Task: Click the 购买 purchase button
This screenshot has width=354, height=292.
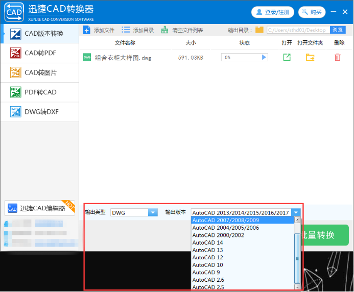Action: pos(312,12)
